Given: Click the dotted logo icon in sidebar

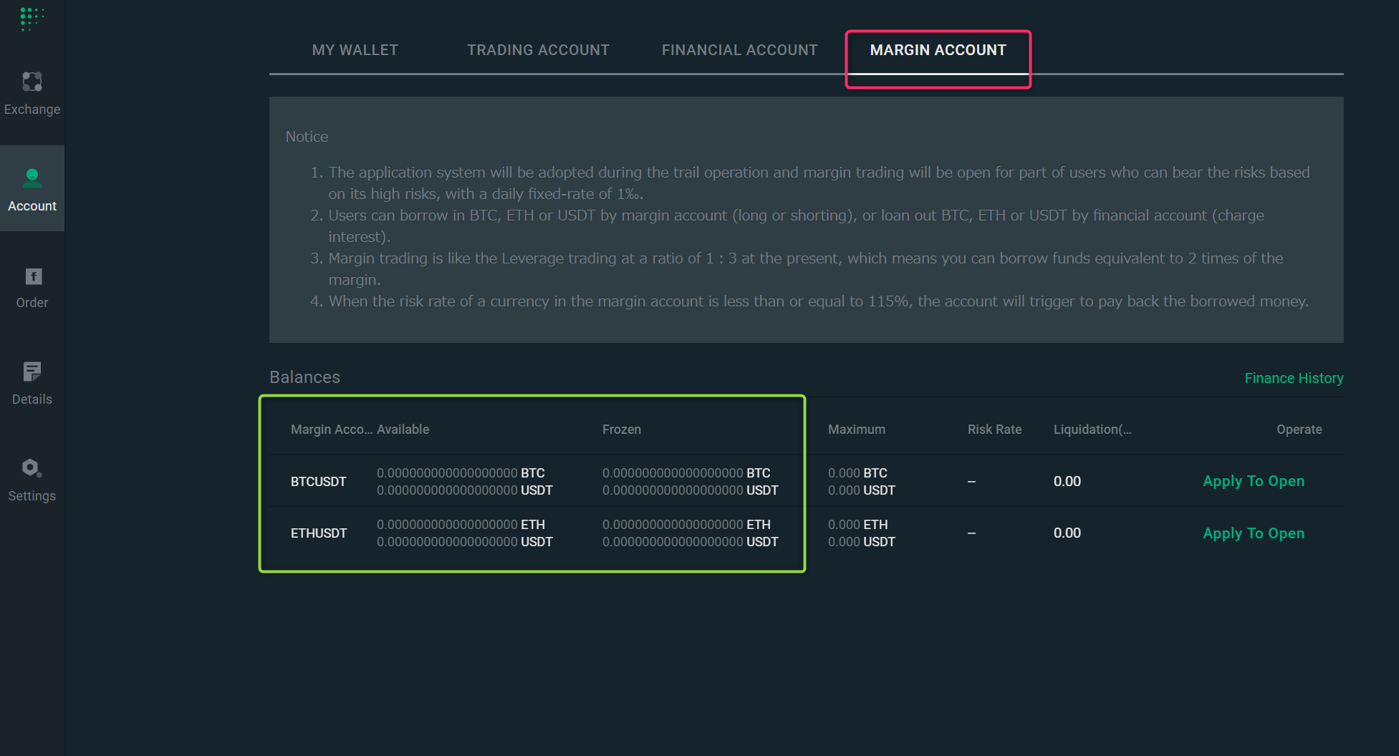Looking at the screenshot, I should click(x=32, y=19).
